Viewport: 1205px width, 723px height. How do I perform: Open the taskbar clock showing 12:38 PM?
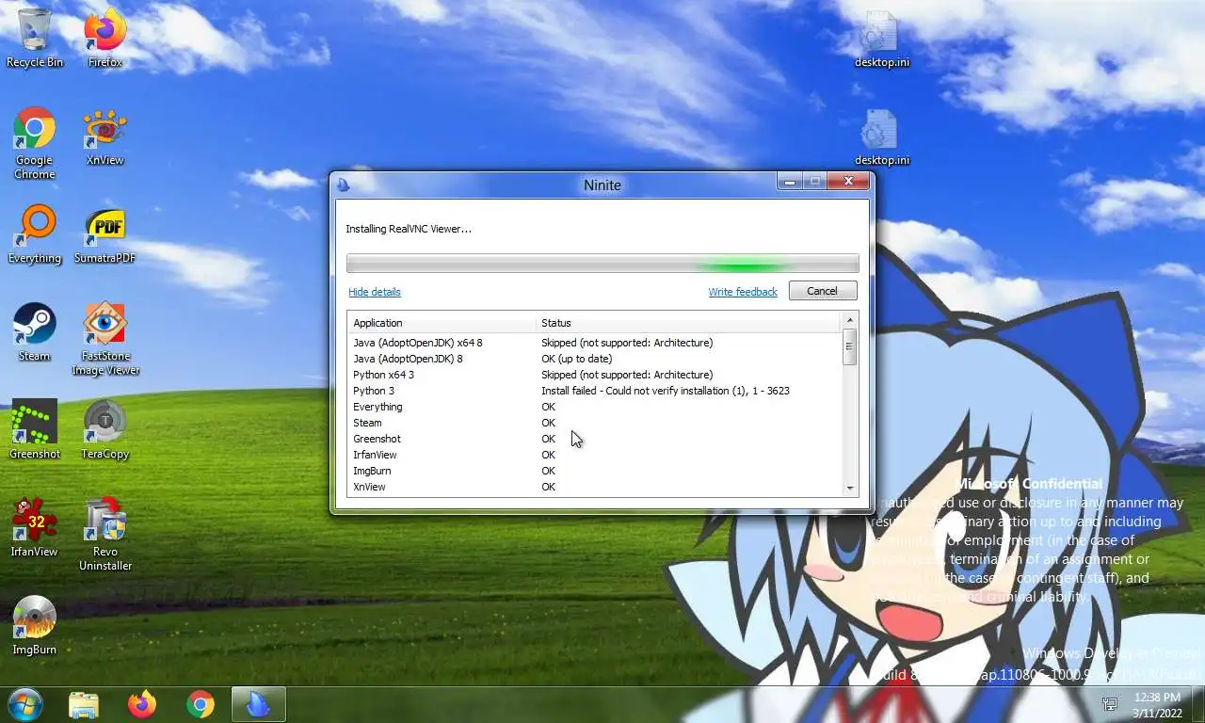1157,705
